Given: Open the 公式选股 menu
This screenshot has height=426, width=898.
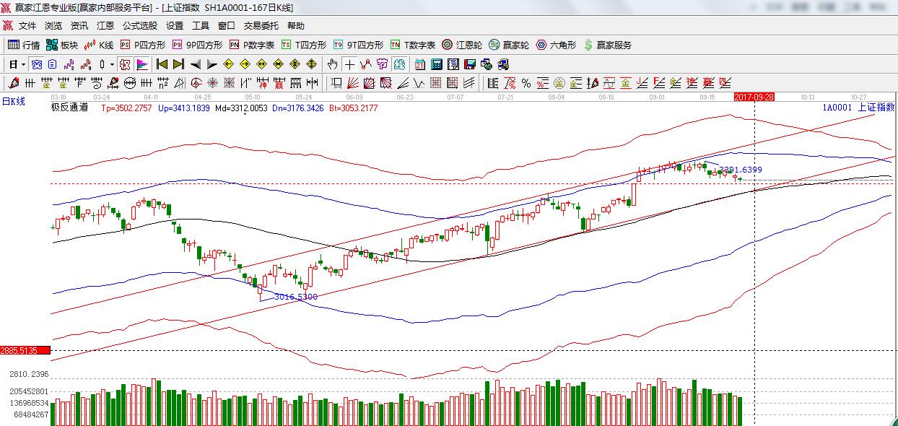Looking at the screenshot, I should [139, 25].
